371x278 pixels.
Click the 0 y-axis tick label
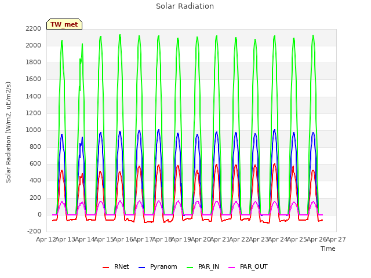pyautogui.click(x=39, y=215)
